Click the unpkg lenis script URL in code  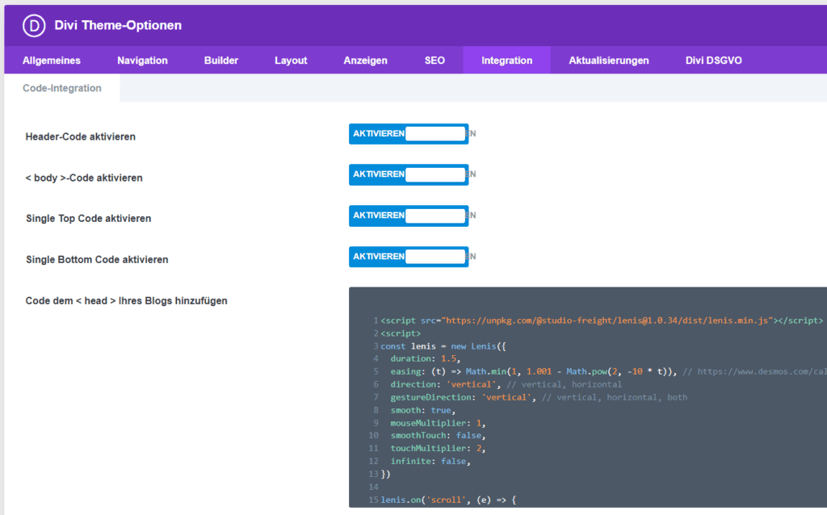point(607,320)
